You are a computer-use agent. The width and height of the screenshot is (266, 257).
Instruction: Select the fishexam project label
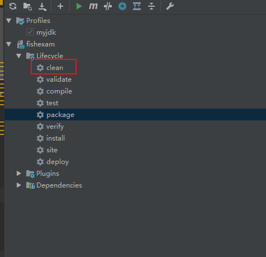(x=40, y=44)
